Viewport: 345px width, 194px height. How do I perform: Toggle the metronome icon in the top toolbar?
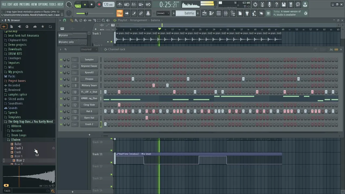pyautogui.click(x=120, y=4)
